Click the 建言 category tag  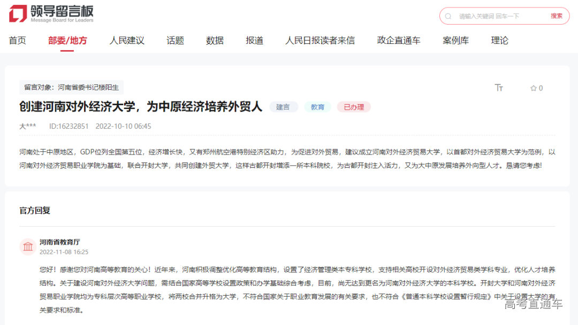[x=284, y=107]
